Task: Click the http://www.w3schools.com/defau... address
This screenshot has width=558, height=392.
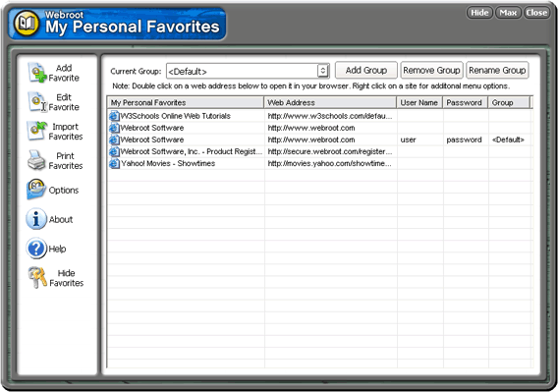Action: click(x=330, y=116)
